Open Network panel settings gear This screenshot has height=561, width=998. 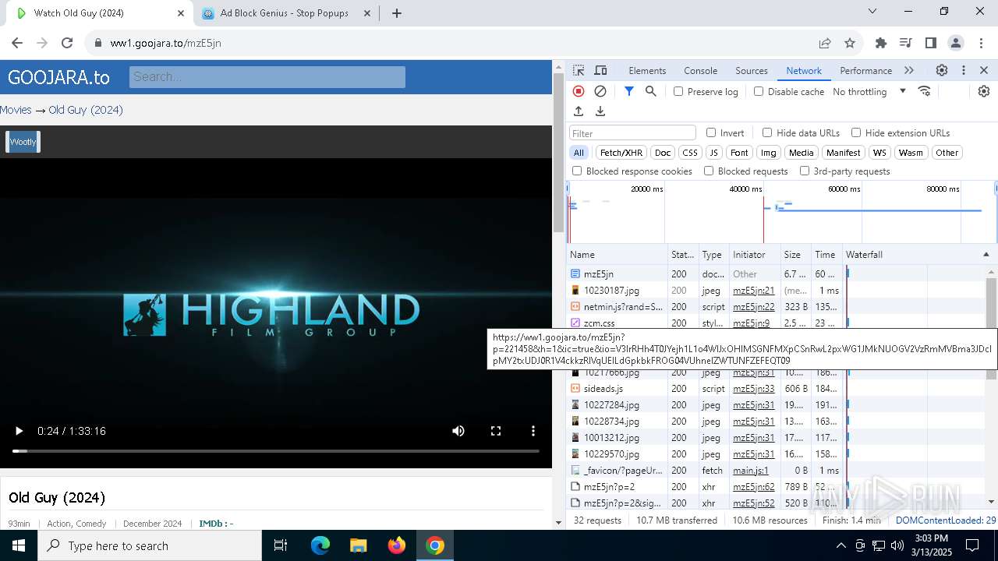pyautogui.click(x=984, y=91)
